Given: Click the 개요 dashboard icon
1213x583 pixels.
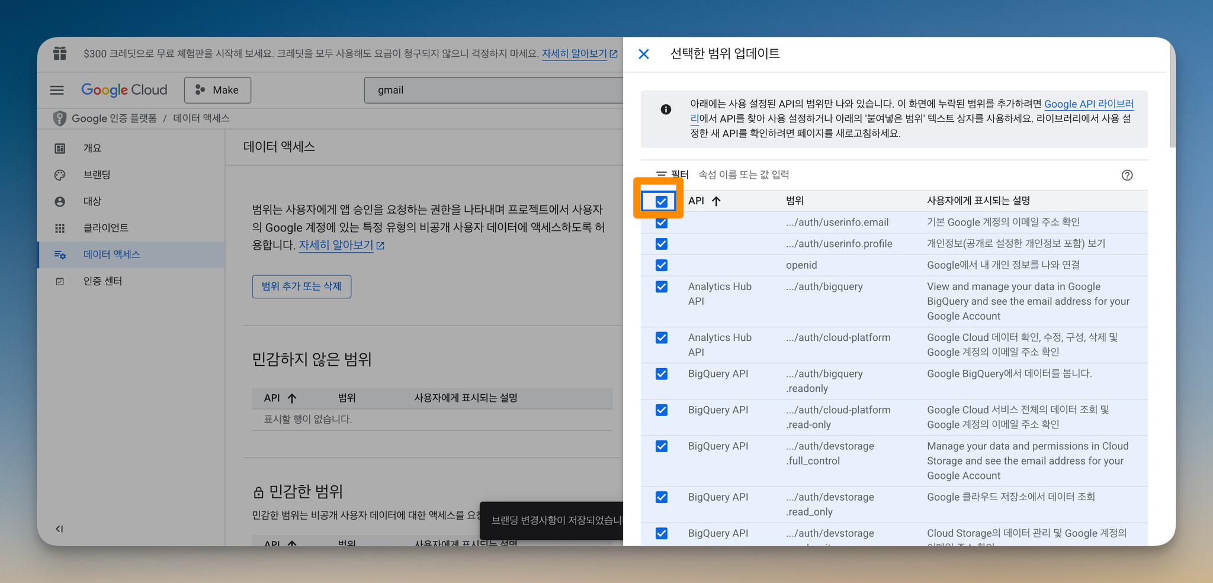Looking at the screenshot, I should (x=60, y=148).
